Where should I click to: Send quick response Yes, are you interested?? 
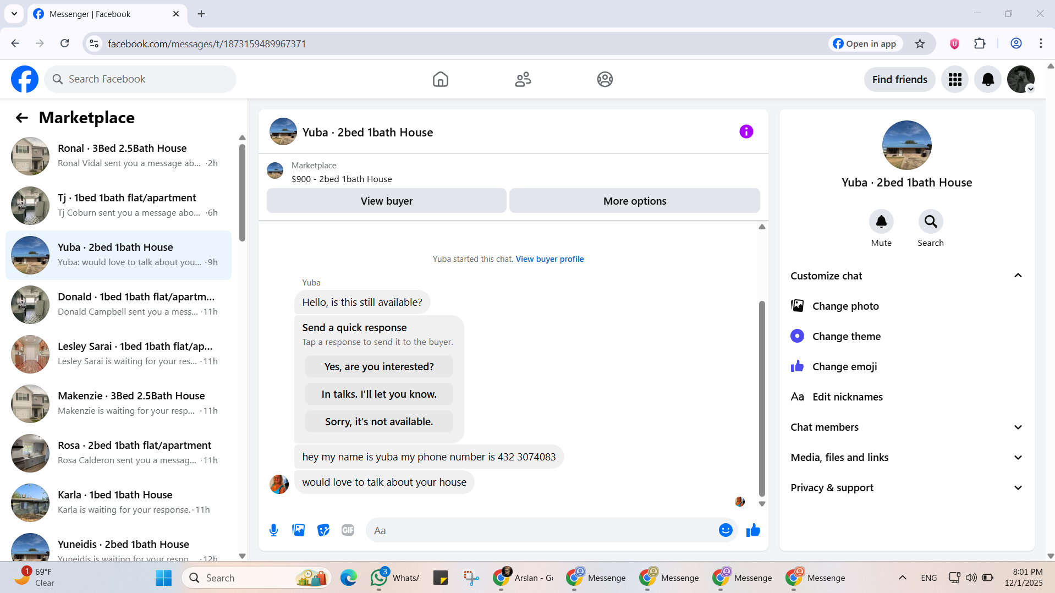(379, 366)
